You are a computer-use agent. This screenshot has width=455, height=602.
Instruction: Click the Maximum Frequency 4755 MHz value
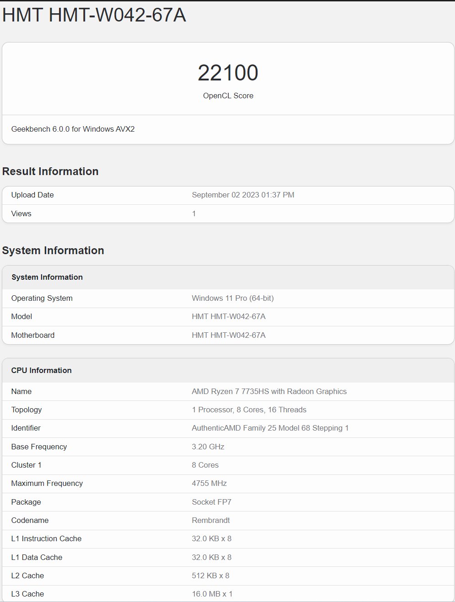pos(209,483)
